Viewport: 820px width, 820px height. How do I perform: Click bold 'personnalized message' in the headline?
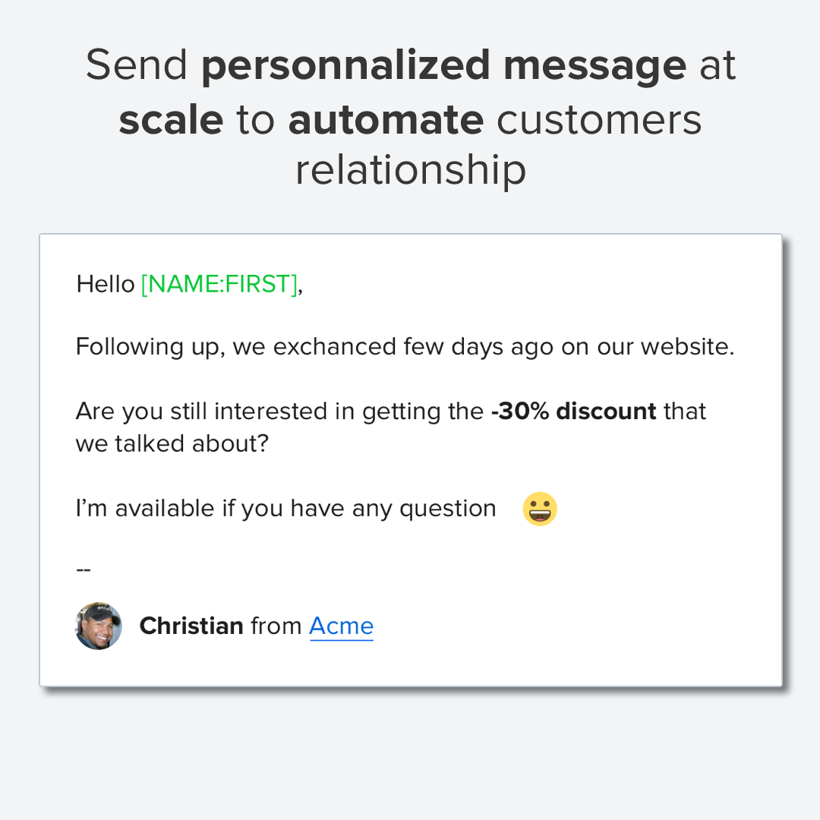(x=443, y=65)
